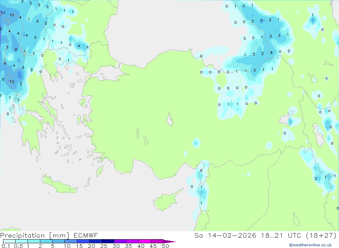The width and height of the screenshot is (339, 248).
Task: Click the '8' precipitation value on the map
Action: tap(16, 49)
